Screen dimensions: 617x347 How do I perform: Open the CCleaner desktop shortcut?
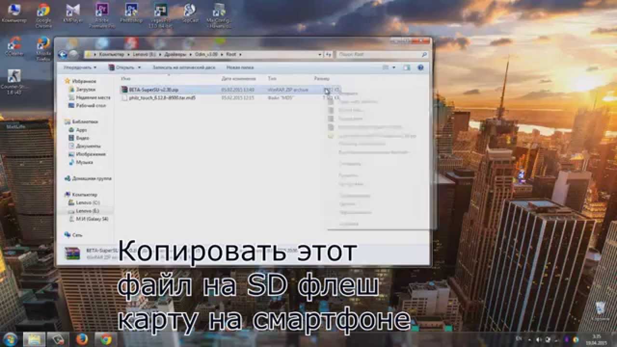(14, 47)
